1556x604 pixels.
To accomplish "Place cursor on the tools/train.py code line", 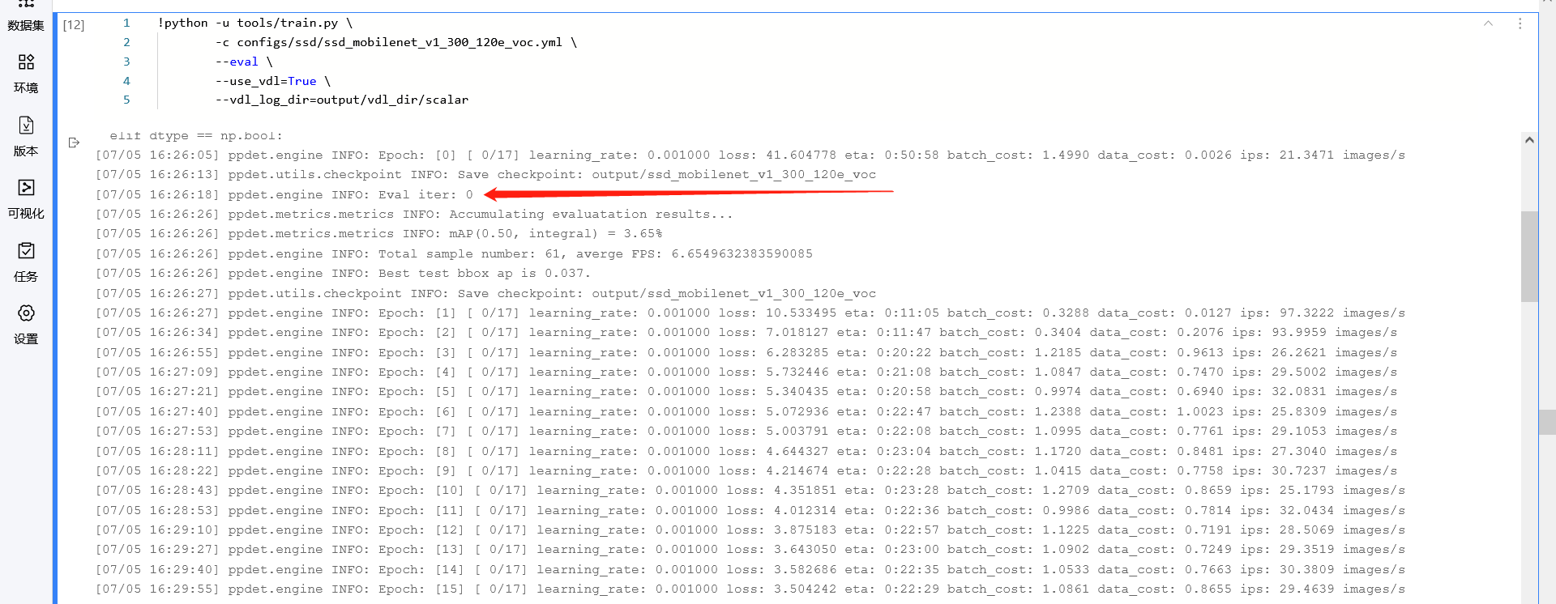I will [x=255, y=23].
